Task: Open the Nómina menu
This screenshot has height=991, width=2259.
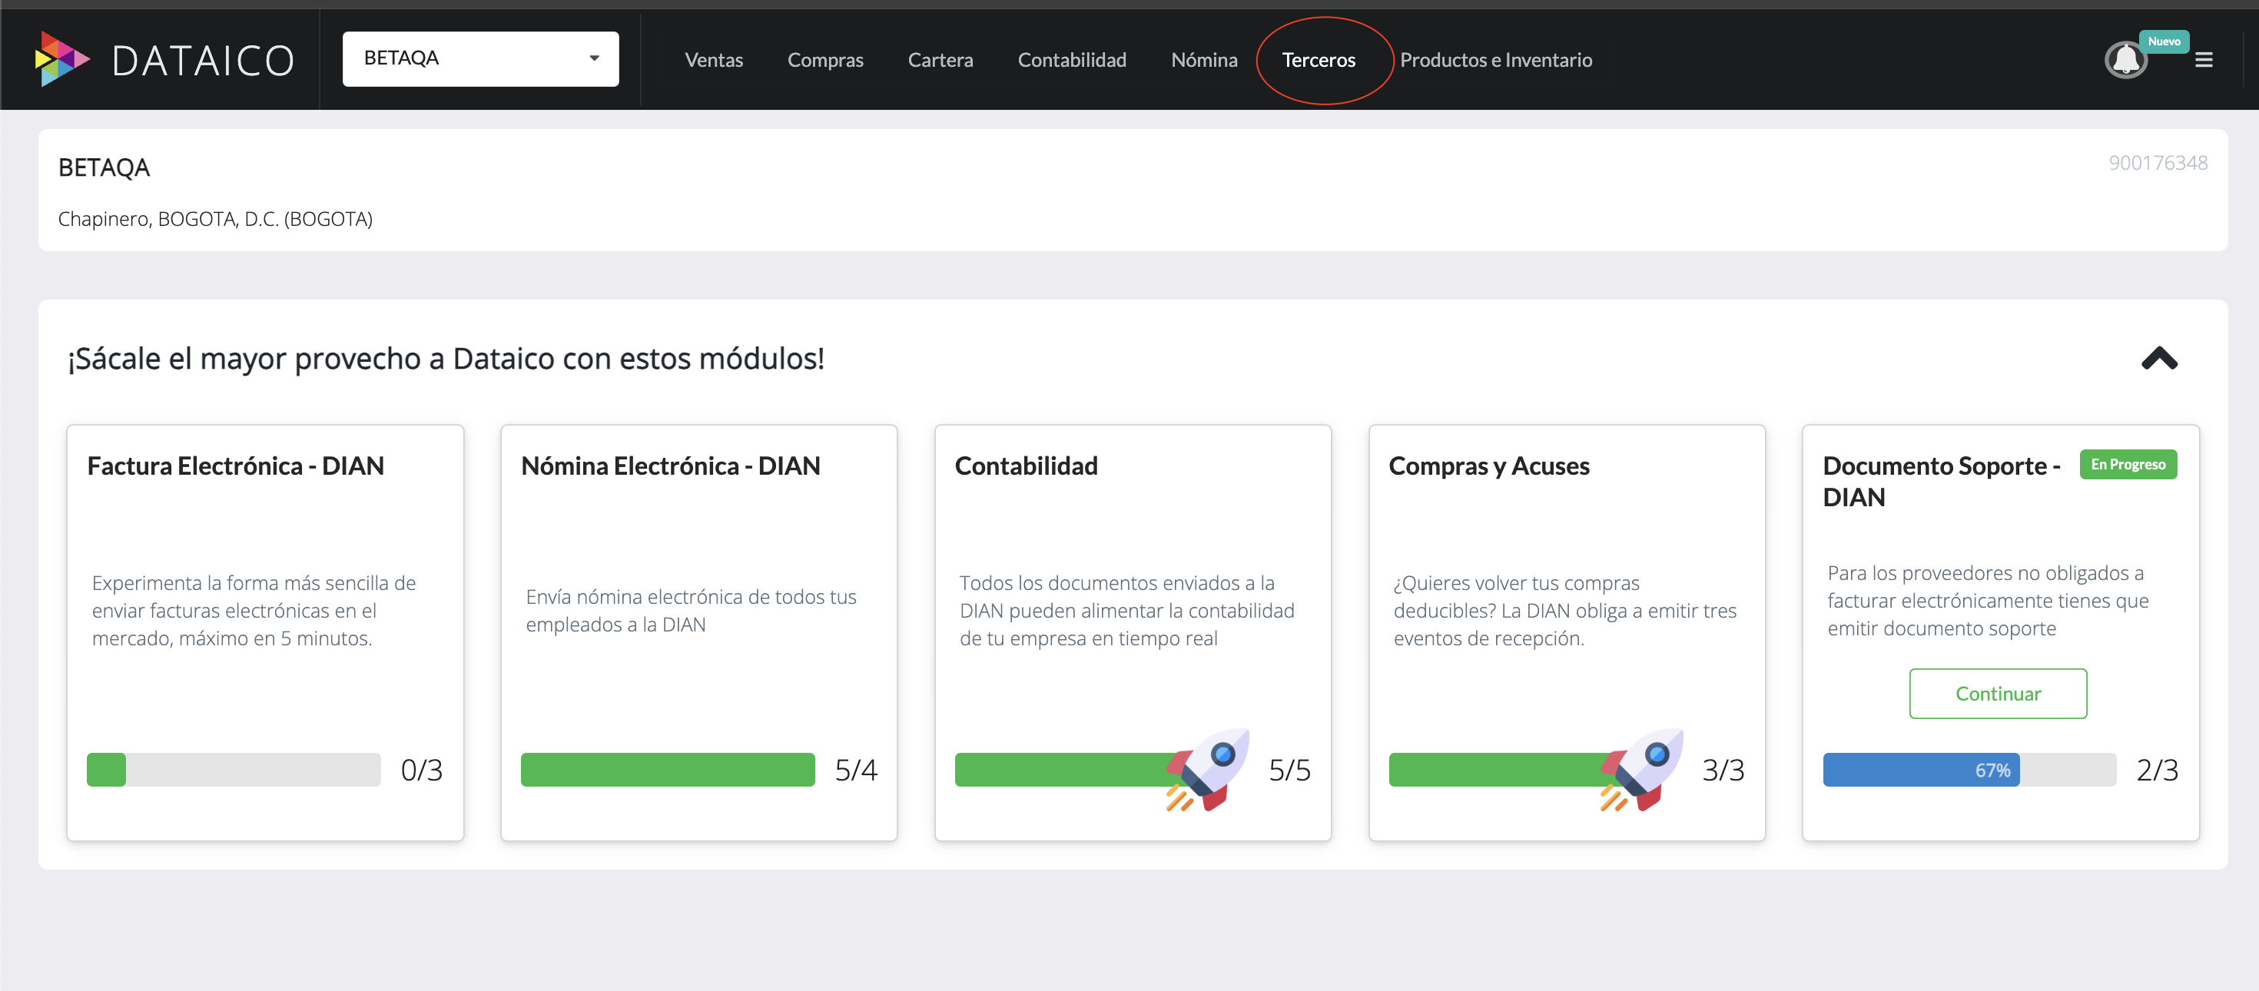Action: (x=1204, y=60)
